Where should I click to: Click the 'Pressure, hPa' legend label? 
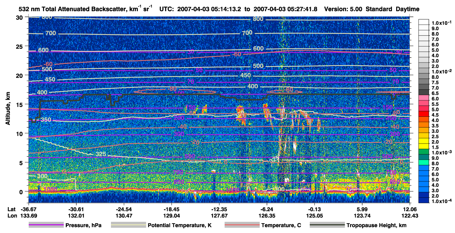tap(83, 225)
